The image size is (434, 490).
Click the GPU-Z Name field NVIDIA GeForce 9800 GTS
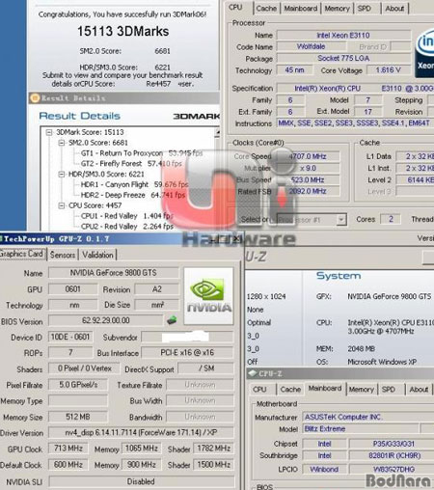click(x=114, y=273)
